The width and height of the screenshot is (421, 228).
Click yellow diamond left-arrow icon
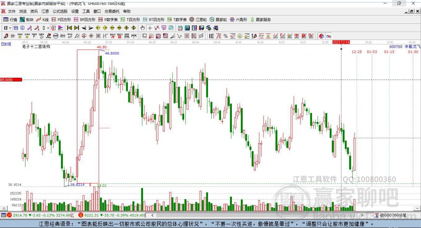[98, 28]
